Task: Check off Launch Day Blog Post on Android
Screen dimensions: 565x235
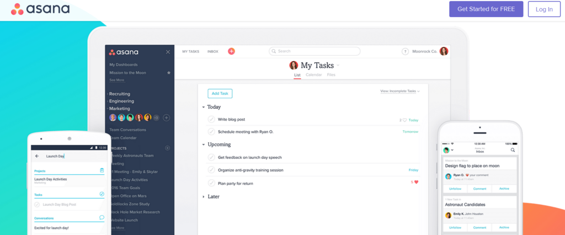Action: [37, 204]
